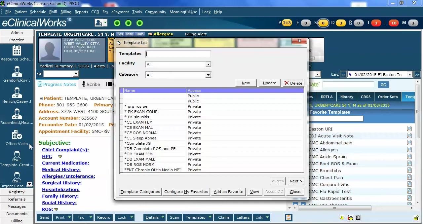Click the GO button by date field
Screen dimensions: 423x224
[383, 85]
